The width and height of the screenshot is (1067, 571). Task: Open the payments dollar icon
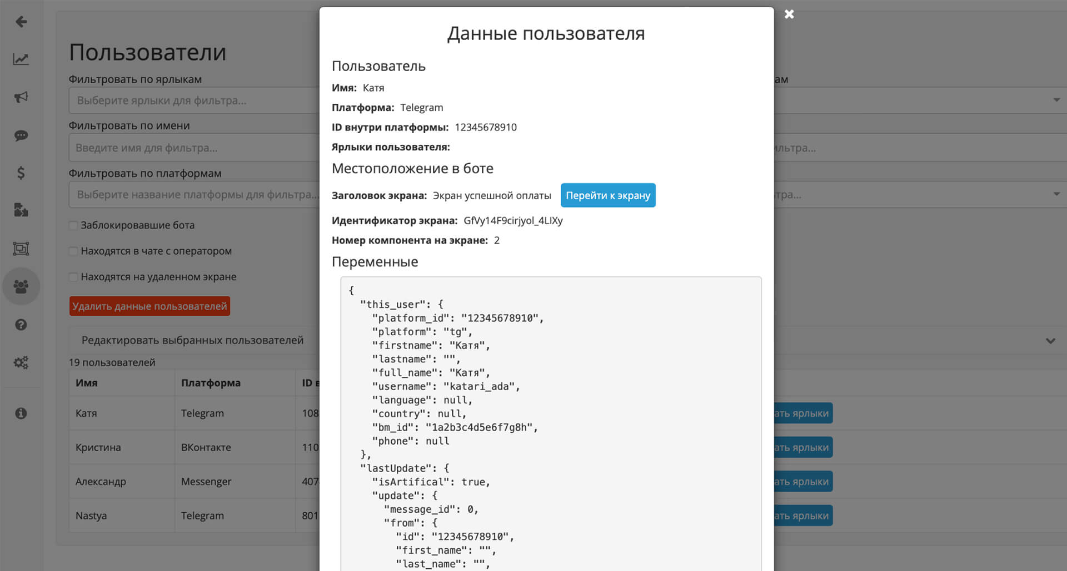21,173
